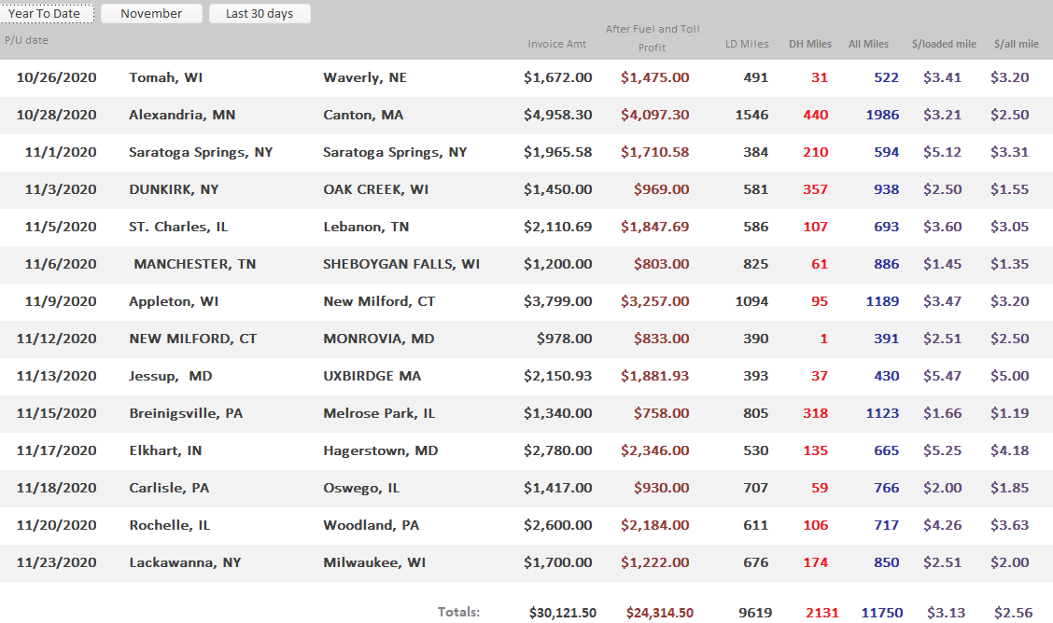Viewport: 1053px width, 623px height.
Task: Click the Invoice Amt column header
Action: point(557,44)
